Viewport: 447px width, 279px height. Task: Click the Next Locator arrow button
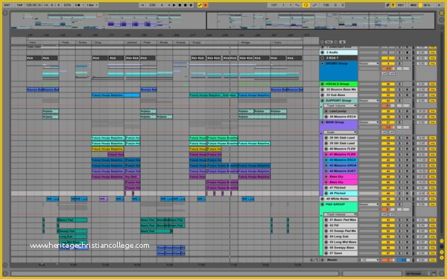coord(336,42)
